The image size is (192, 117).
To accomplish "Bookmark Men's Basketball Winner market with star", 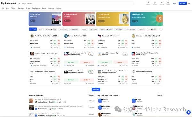I will pos(161,84).
